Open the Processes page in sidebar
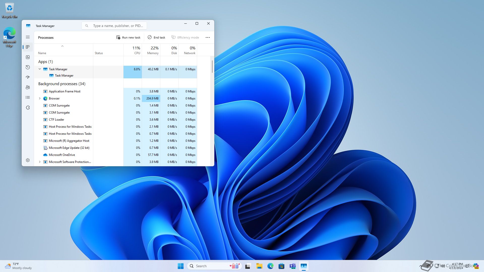Image resolution: width=484 pixels, height=272 pixels. coord(28,47)
